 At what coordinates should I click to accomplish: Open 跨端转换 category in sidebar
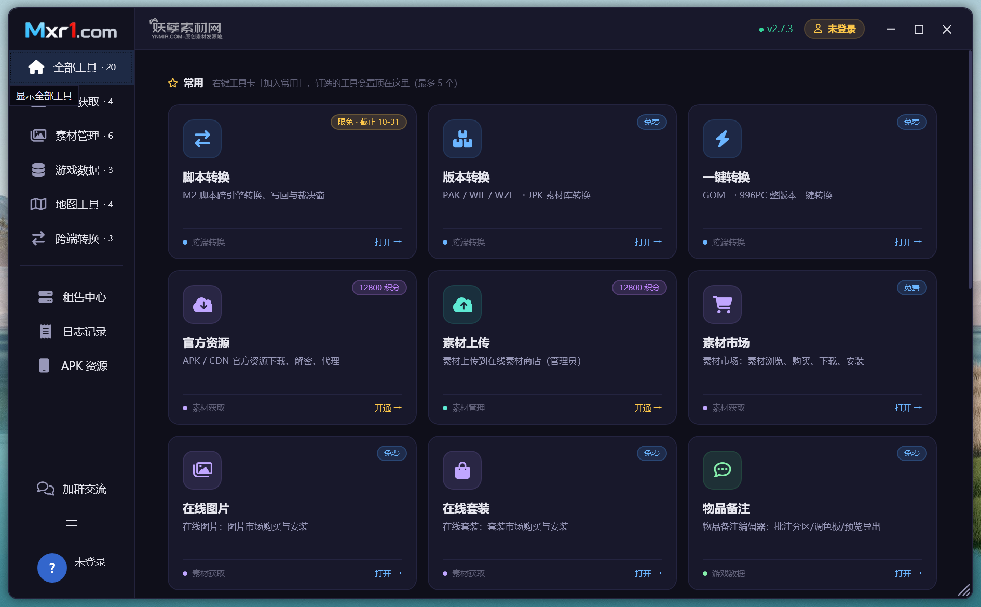pyautogui.click(x=72, y=238)
